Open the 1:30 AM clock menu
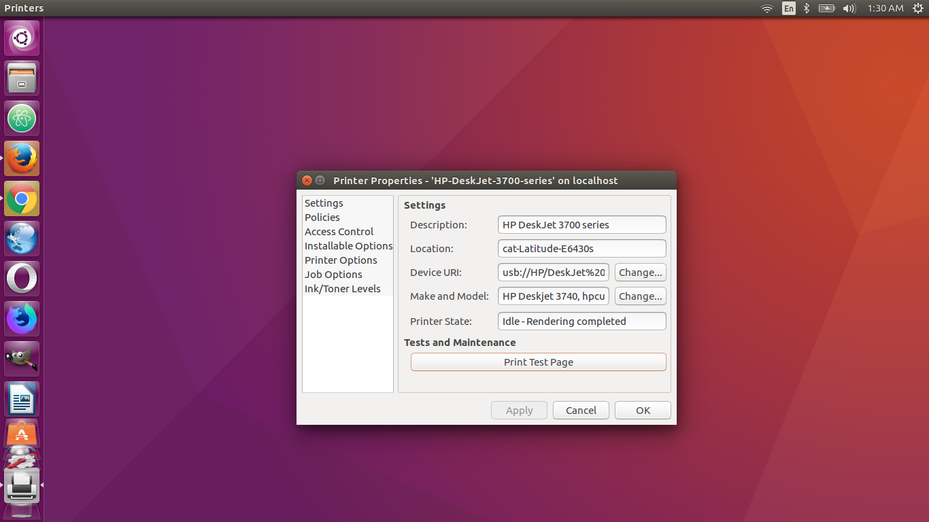Screen dimensions: 929x522 (885, 8)
